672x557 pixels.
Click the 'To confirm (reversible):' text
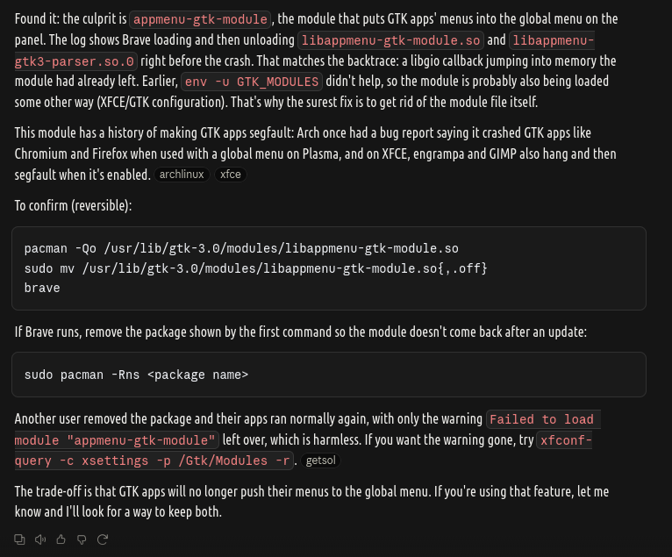click(x=74, y=205)
